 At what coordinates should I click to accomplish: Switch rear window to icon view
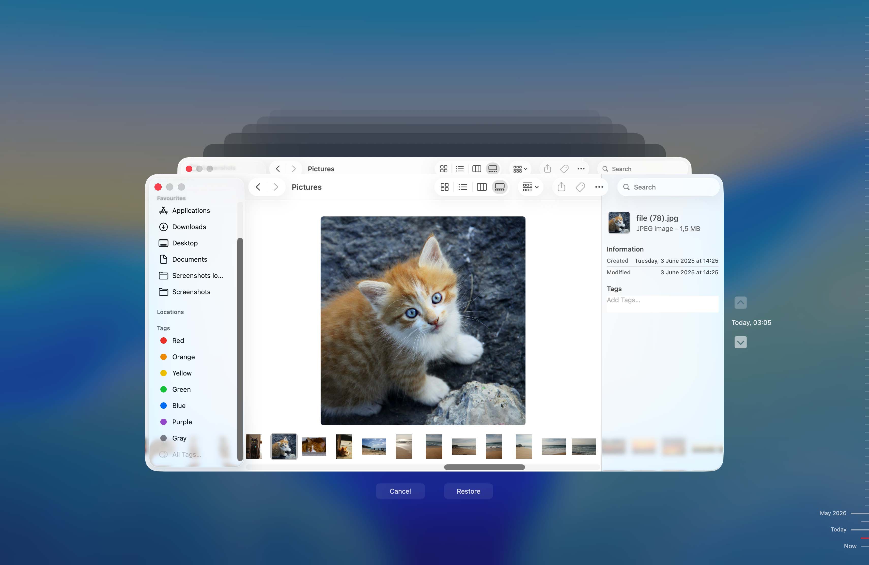coord(444,169)
